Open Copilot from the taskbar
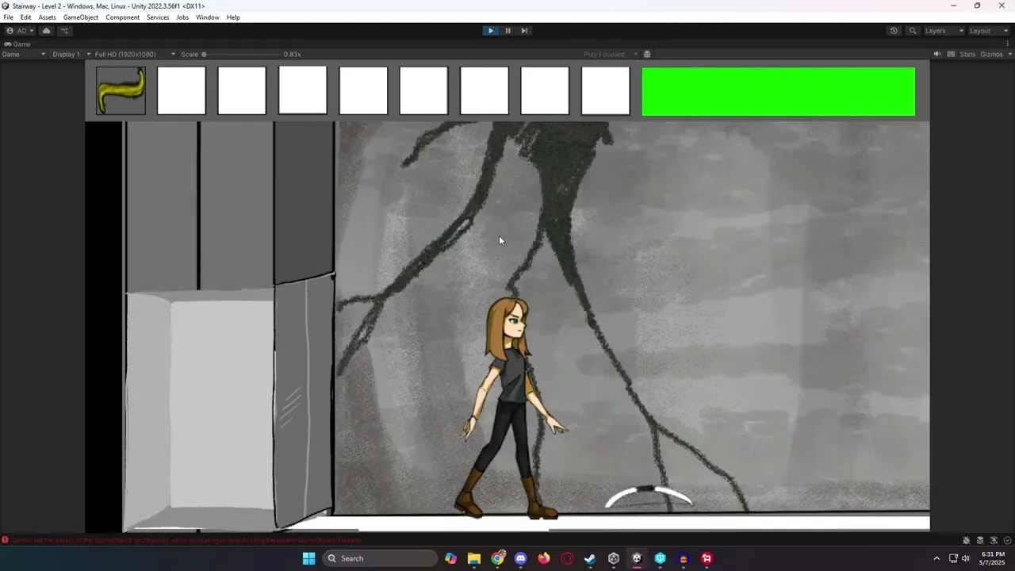This screenshot has width=1015, height=571. (450, 558)
